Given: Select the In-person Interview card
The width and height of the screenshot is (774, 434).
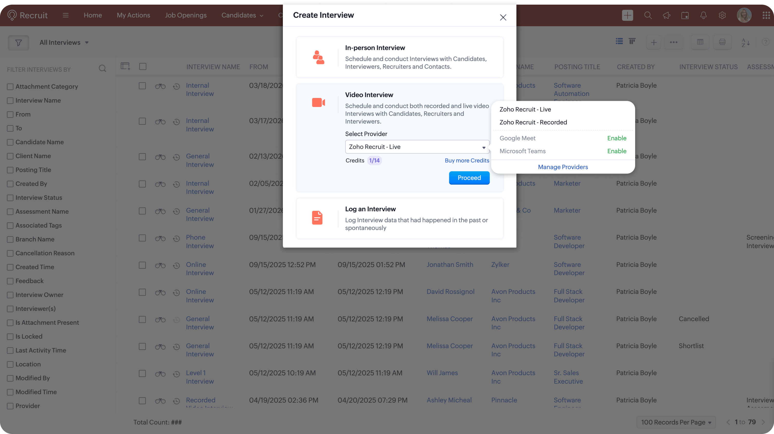Looking at the screenshot, I should (x=400, y=57).
